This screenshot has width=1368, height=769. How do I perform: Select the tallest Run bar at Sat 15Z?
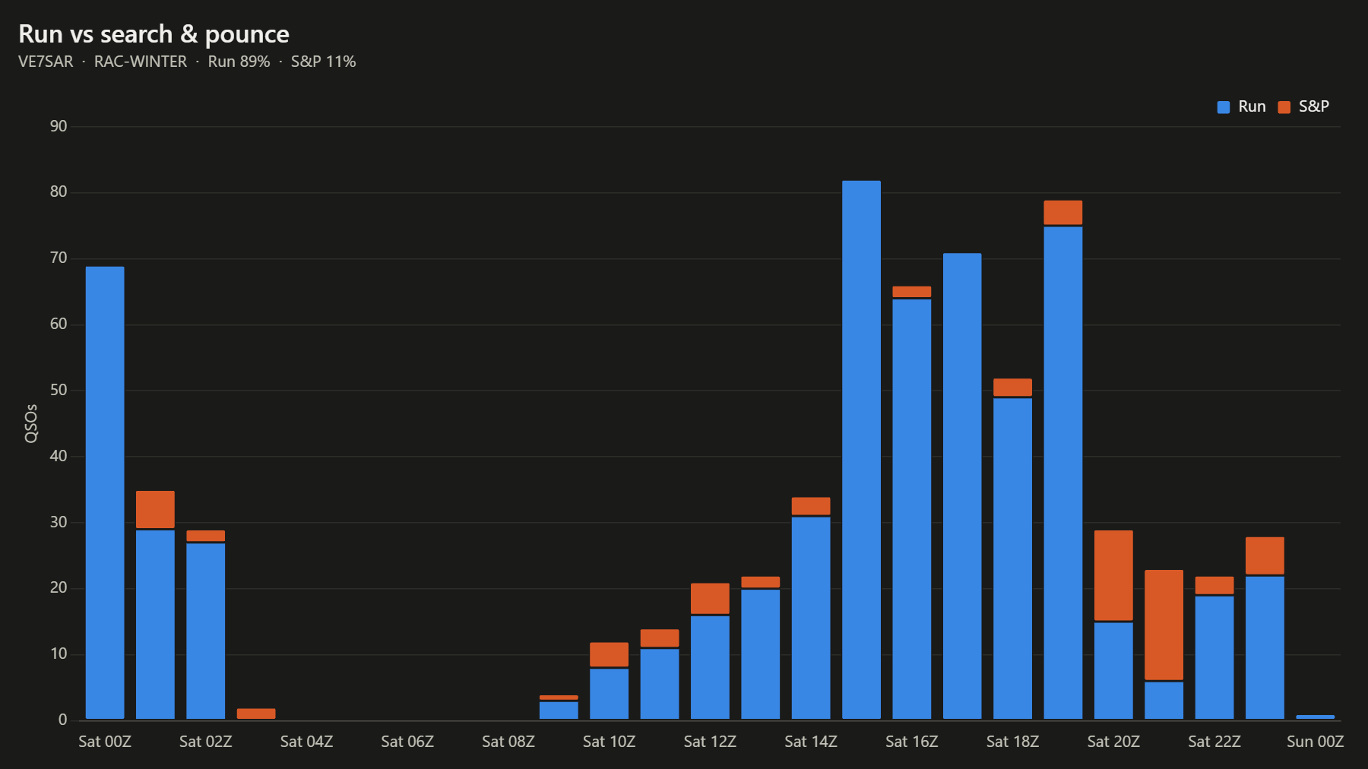(x=861, y=450)
